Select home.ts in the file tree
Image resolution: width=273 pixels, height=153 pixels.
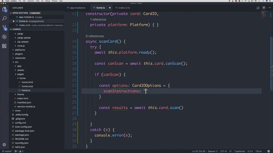click(x=26, y=91)
